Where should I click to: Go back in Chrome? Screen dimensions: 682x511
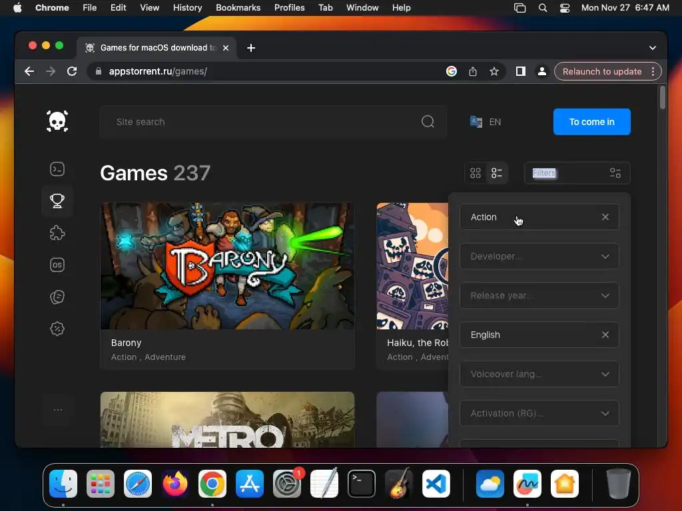29,71
